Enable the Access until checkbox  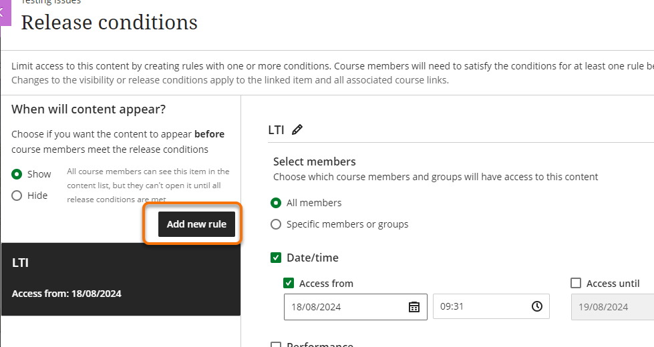point(576,284)
